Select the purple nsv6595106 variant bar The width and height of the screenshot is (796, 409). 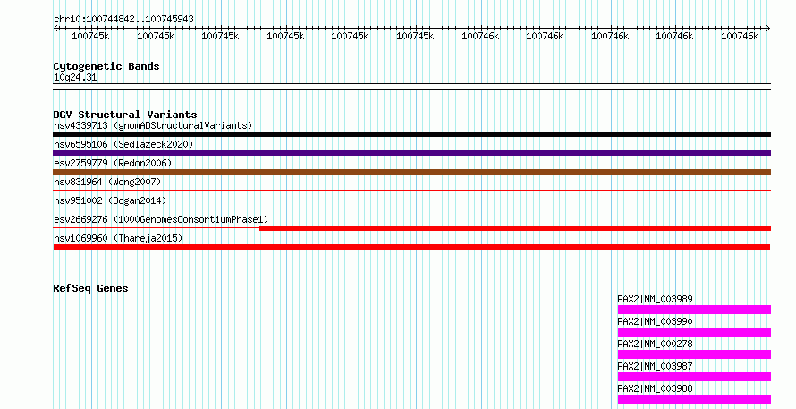coord(411,153)
